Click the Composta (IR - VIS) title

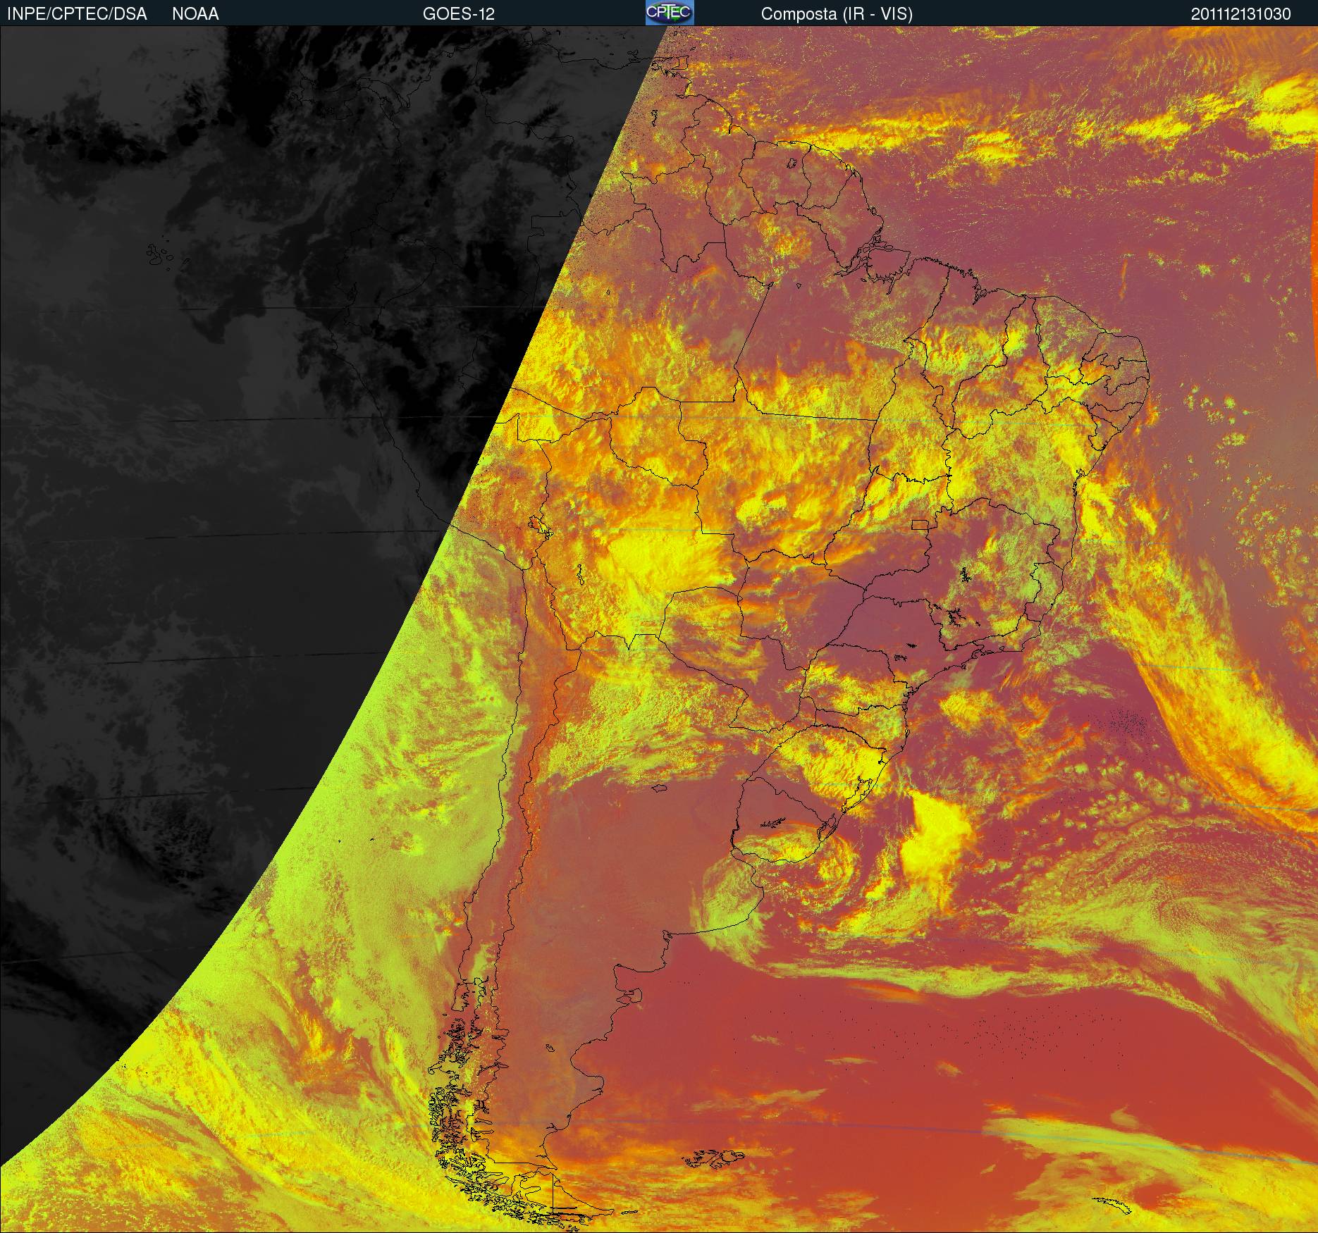(x=837, y=14)
